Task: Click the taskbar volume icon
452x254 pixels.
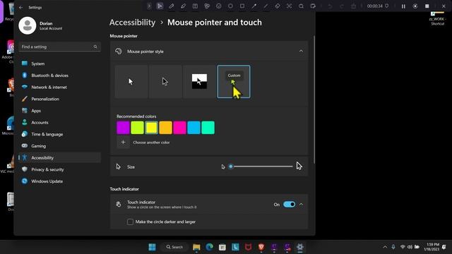Action: pyautogui.click(x=410, y=247)
